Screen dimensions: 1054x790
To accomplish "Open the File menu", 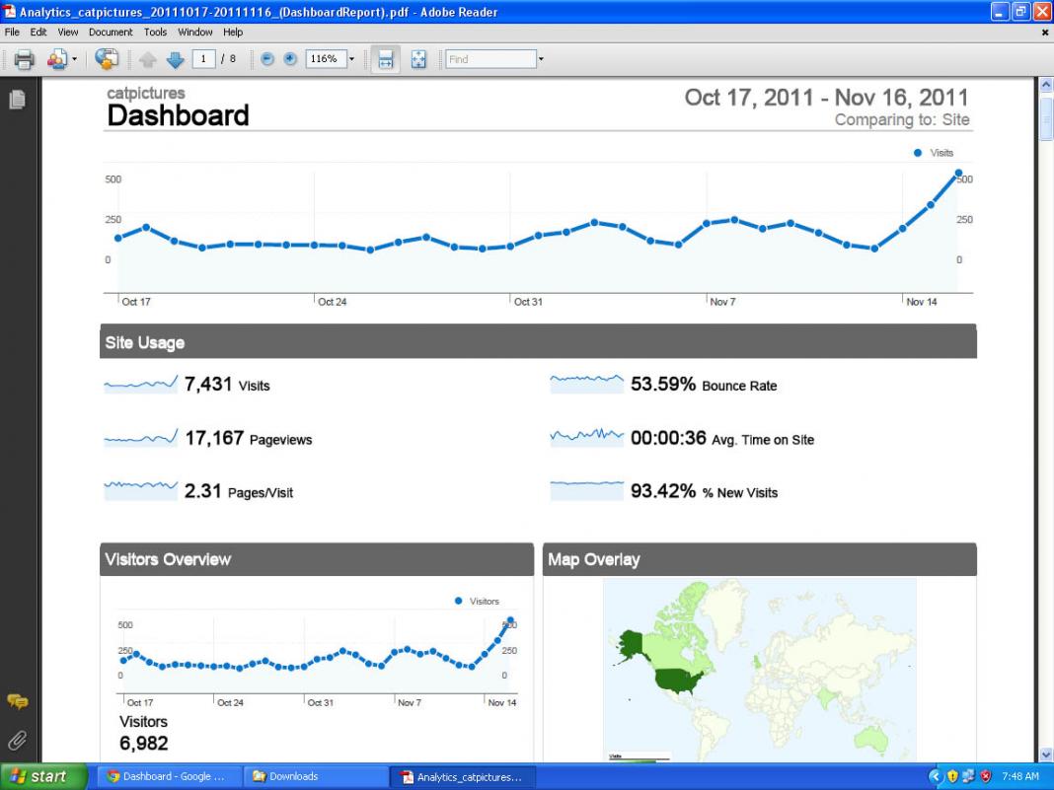I will (x=12, y=33).
